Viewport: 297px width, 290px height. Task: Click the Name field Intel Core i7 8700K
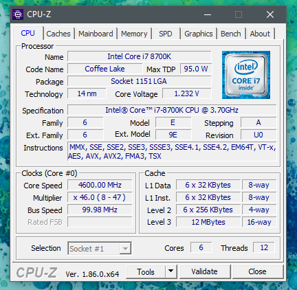(140, 56)
